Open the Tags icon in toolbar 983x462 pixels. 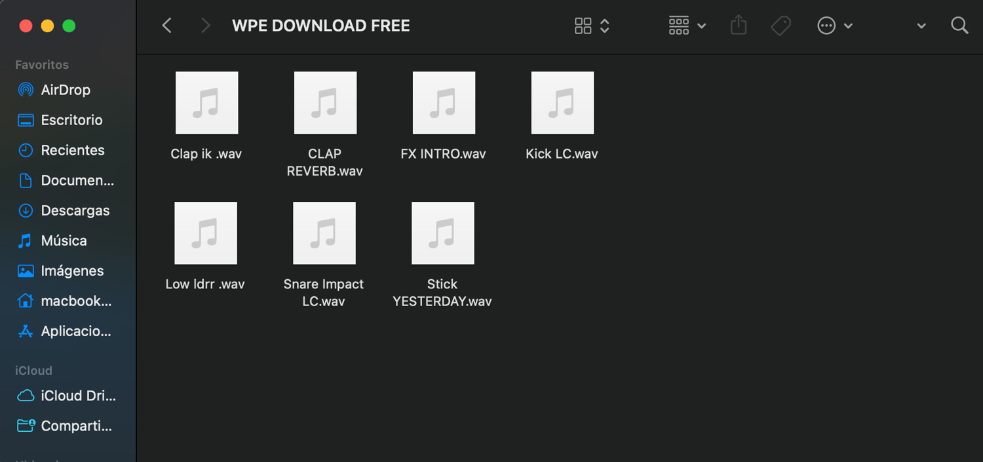[x=781, y=26]
